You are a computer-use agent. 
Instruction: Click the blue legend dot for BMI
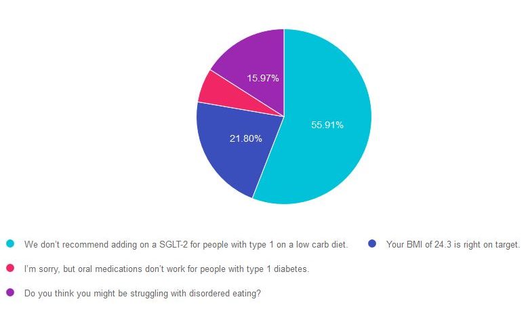tap(372, 244)
